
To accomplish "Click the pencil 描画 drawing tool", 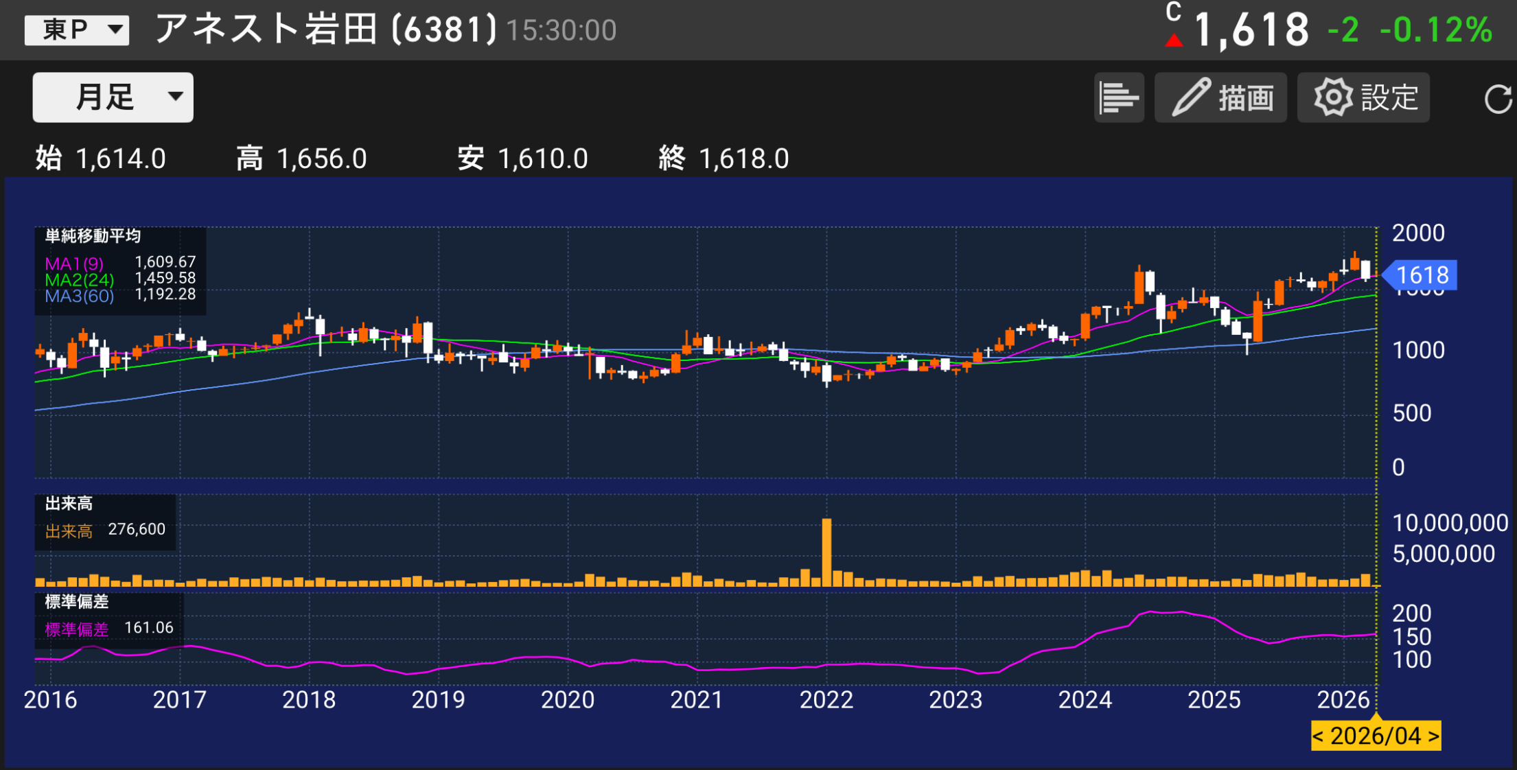I will pyautogui.click(x=1220, y=97).
